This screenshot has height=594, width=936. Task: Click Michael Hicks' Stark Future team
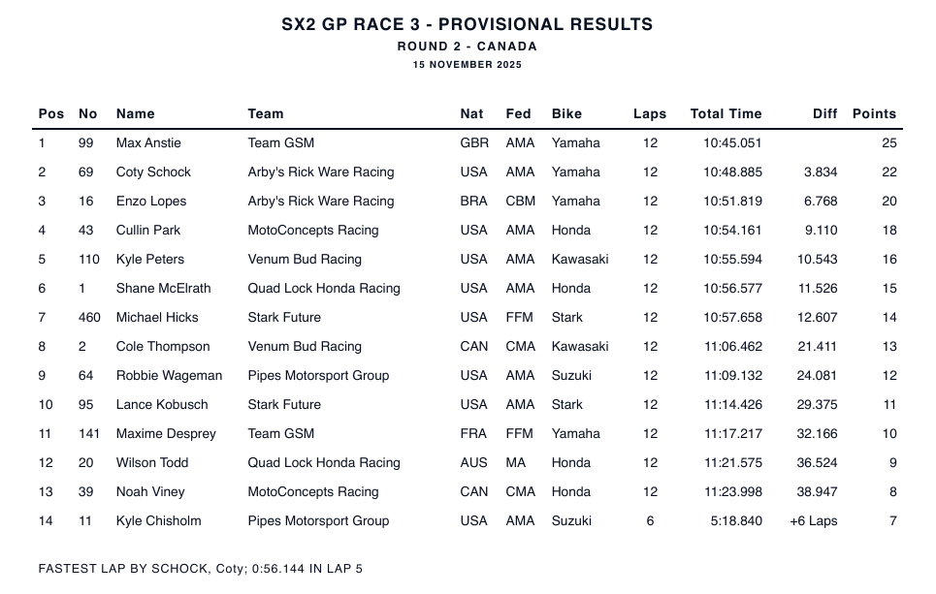click(284, 317)
